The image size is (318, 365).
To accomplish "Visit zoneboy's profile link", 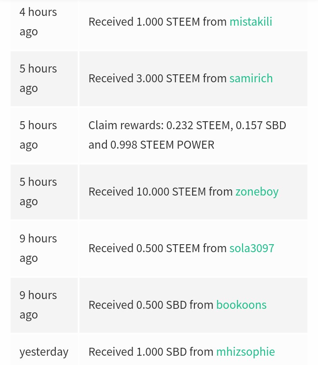I will pos(257,192).
